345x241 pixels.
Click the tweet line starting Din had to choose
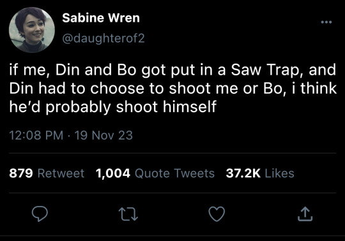[173, 89]
